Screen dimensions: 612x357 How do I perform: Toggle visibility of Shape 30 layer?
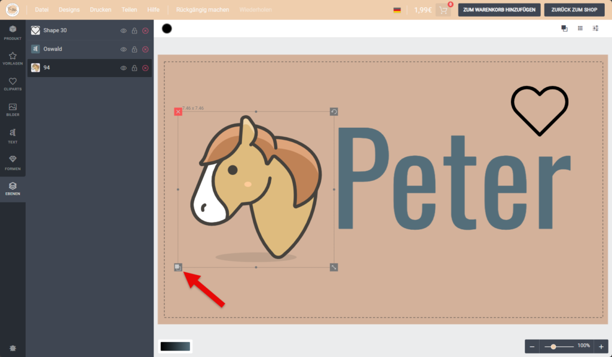click(x=124, y=30)
